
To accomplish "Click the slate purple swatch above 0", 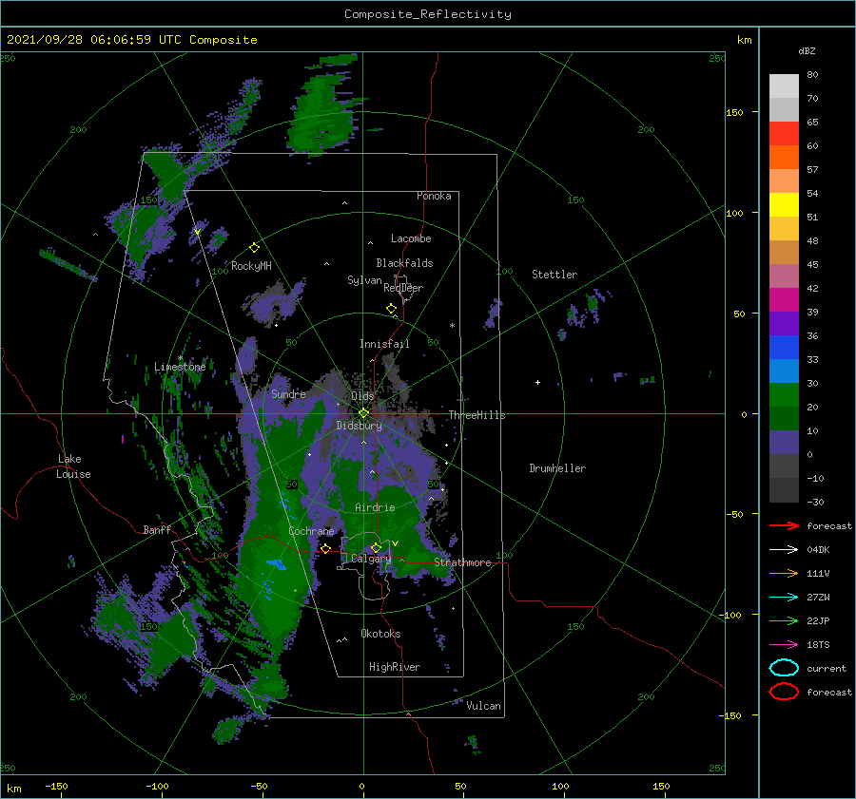I will point(784,443).
